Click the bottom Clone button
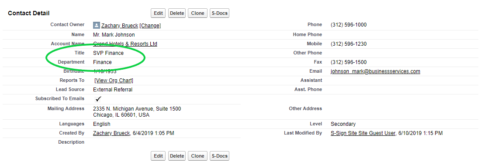Screen dimensions: 481x165 point(197,156)
